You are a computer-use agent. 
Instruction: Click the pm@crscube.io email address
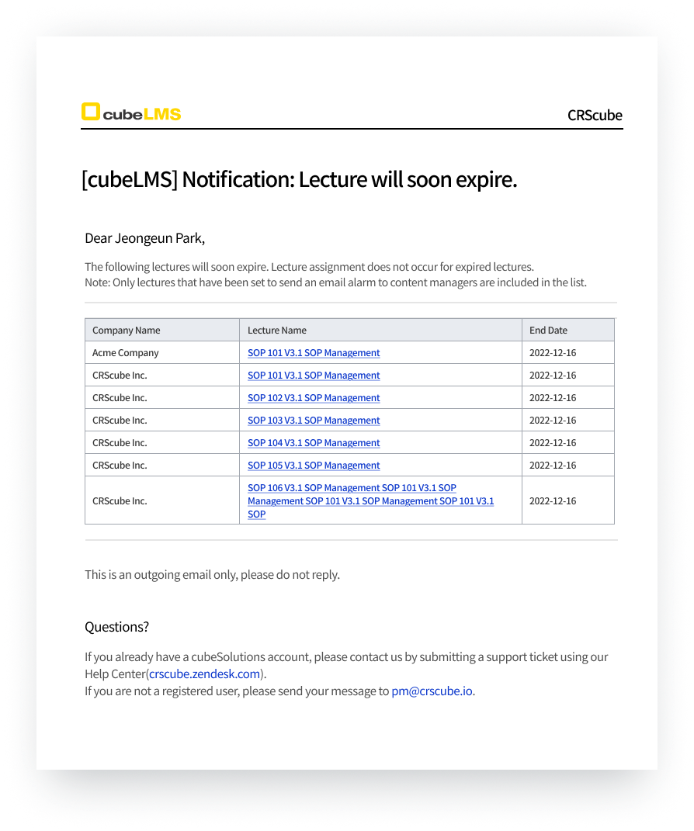[432, 691]
